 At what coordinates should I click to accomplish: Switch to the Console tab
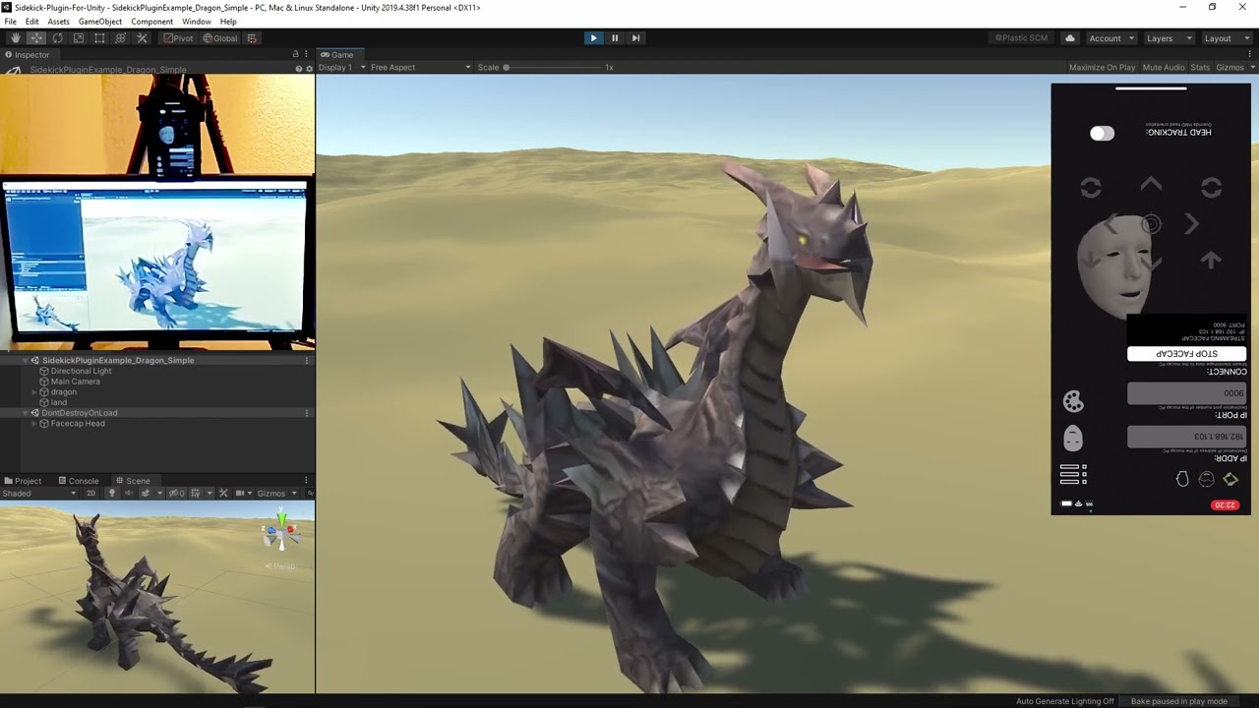78,481
